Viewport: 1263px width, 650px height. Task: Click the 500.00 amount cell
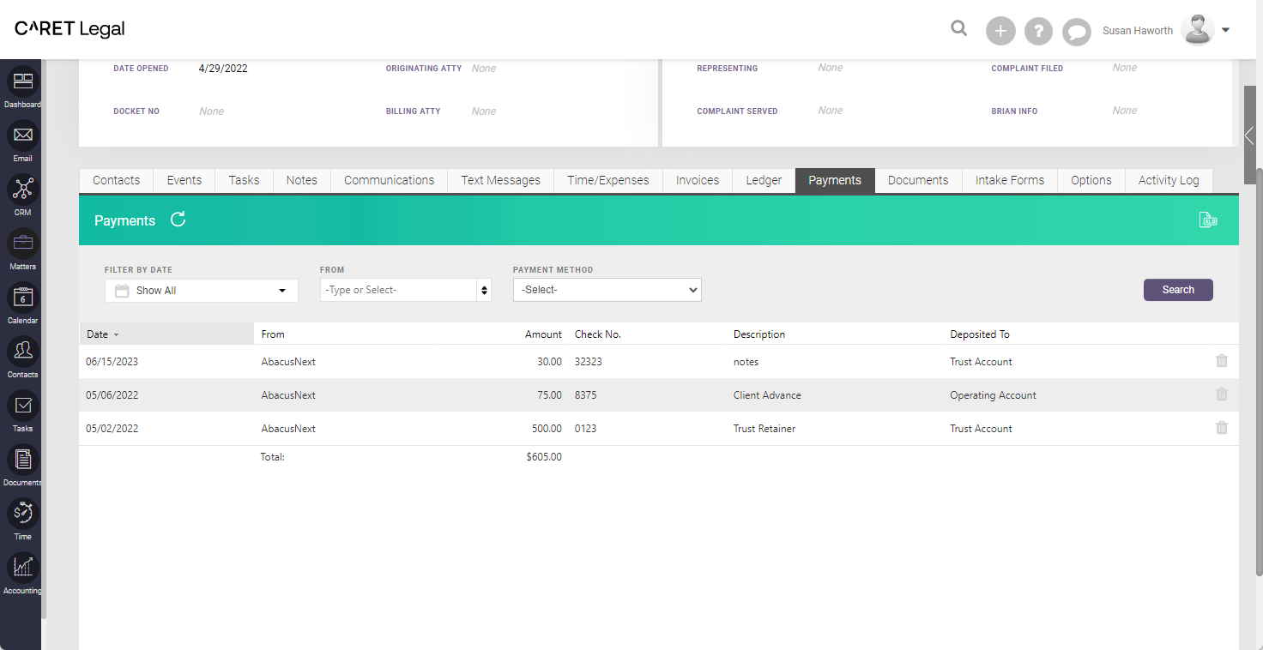coord(547,429)
